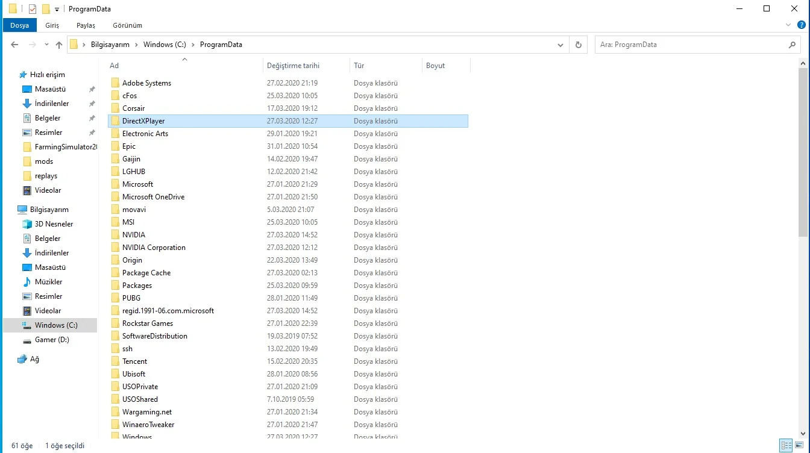Open the mods folder in the sidebar
Viewport: 810px width, 453px height.
click(43, 161)
